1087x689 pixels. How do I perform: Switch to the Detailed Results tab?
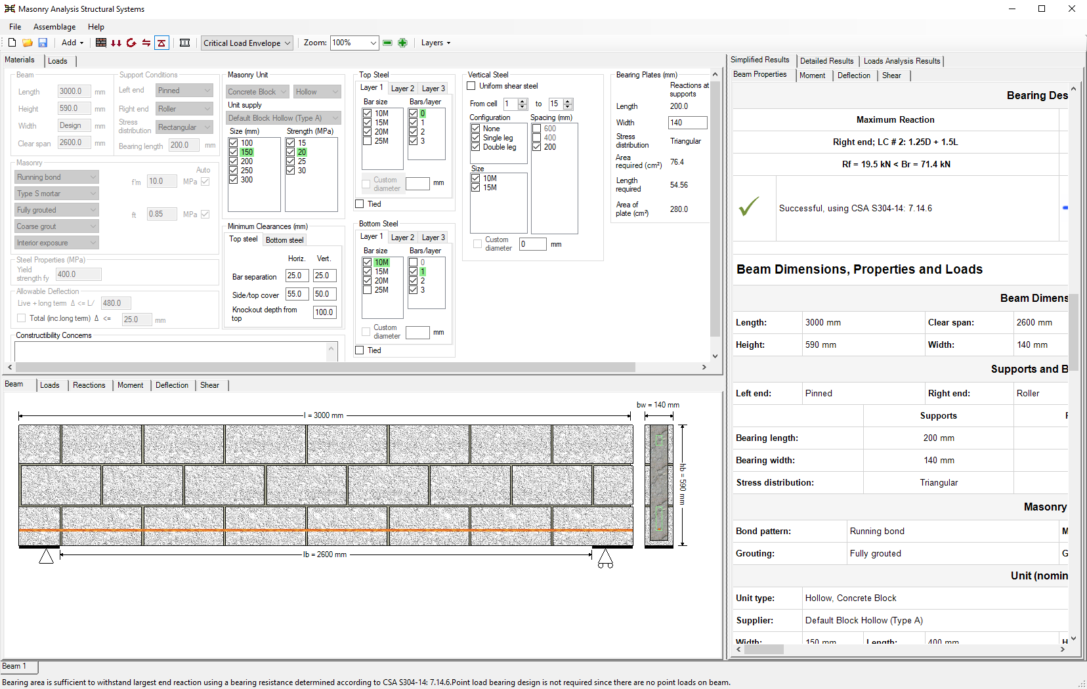coord(826,61)
